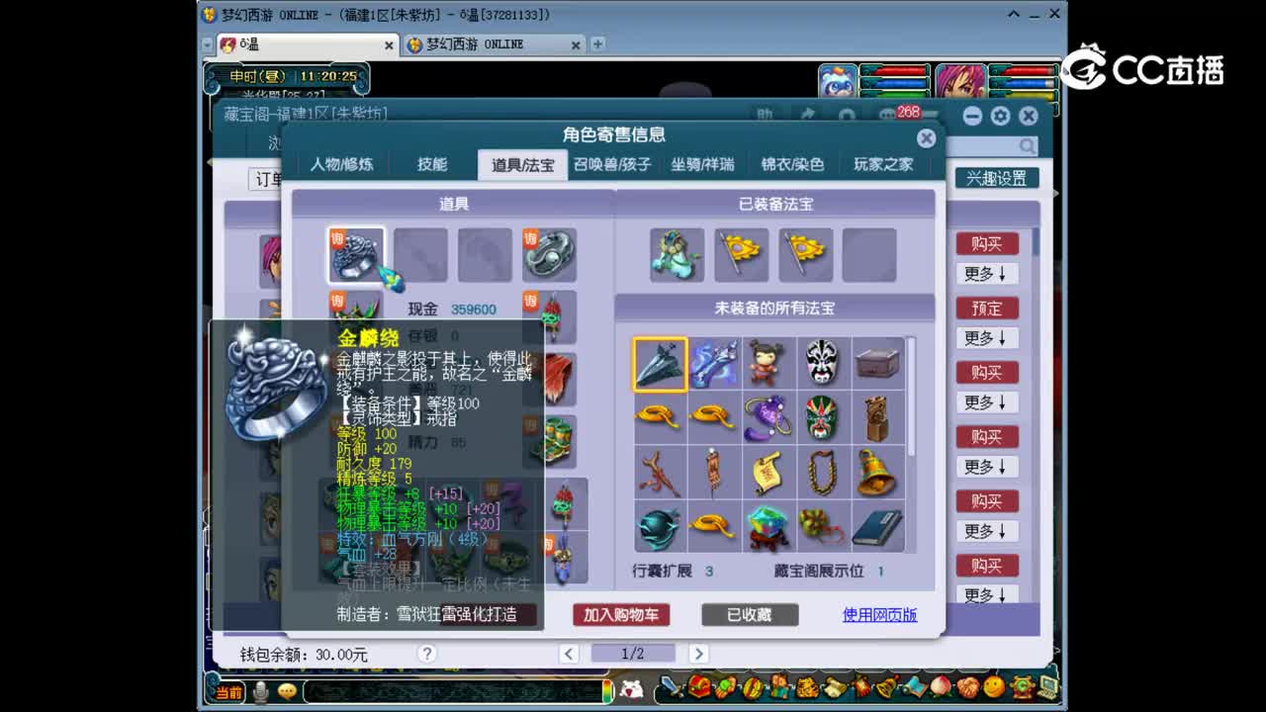Screen dimensions: 1266x712
Task: Open the 使用网页版 link
Action: point(879,615)
